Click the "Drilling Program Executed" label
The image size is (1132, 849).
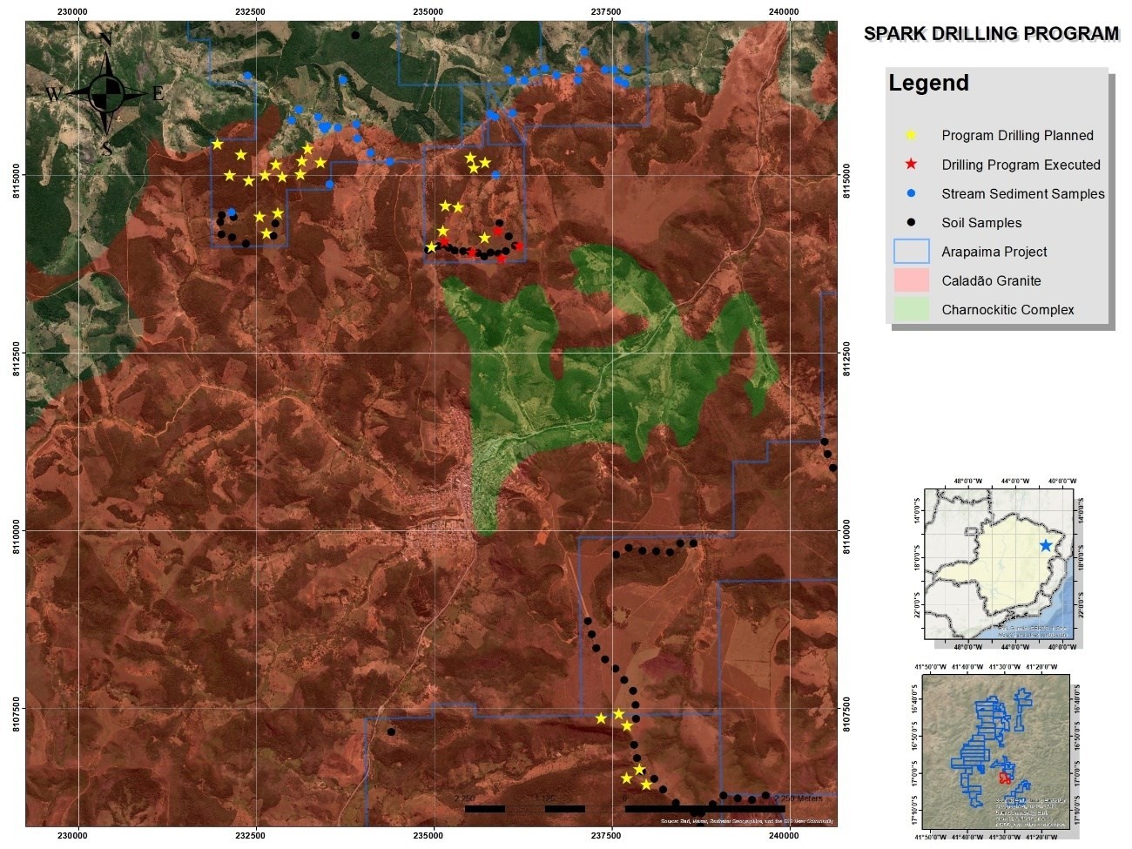pos(1021,165)
